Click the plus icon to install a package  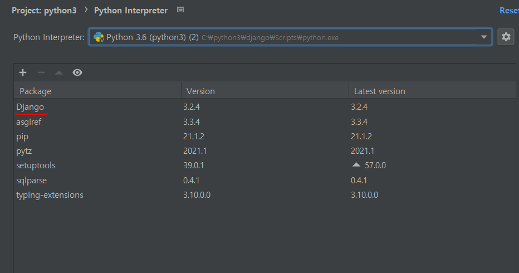(x=23, y=72)
